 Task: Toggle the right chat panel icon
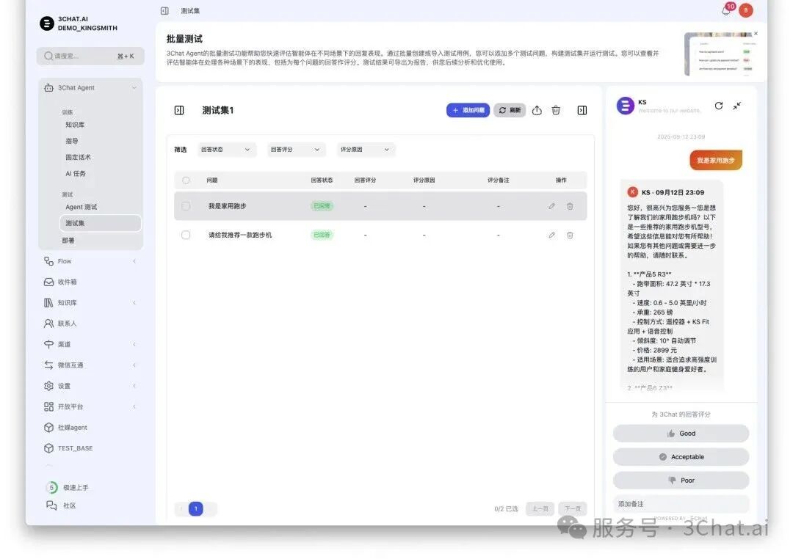(582, 110)
